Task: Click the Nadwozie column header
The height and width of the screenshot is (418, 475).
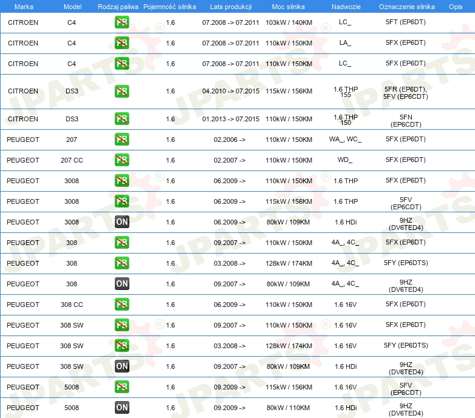Action: coord(346,7)
